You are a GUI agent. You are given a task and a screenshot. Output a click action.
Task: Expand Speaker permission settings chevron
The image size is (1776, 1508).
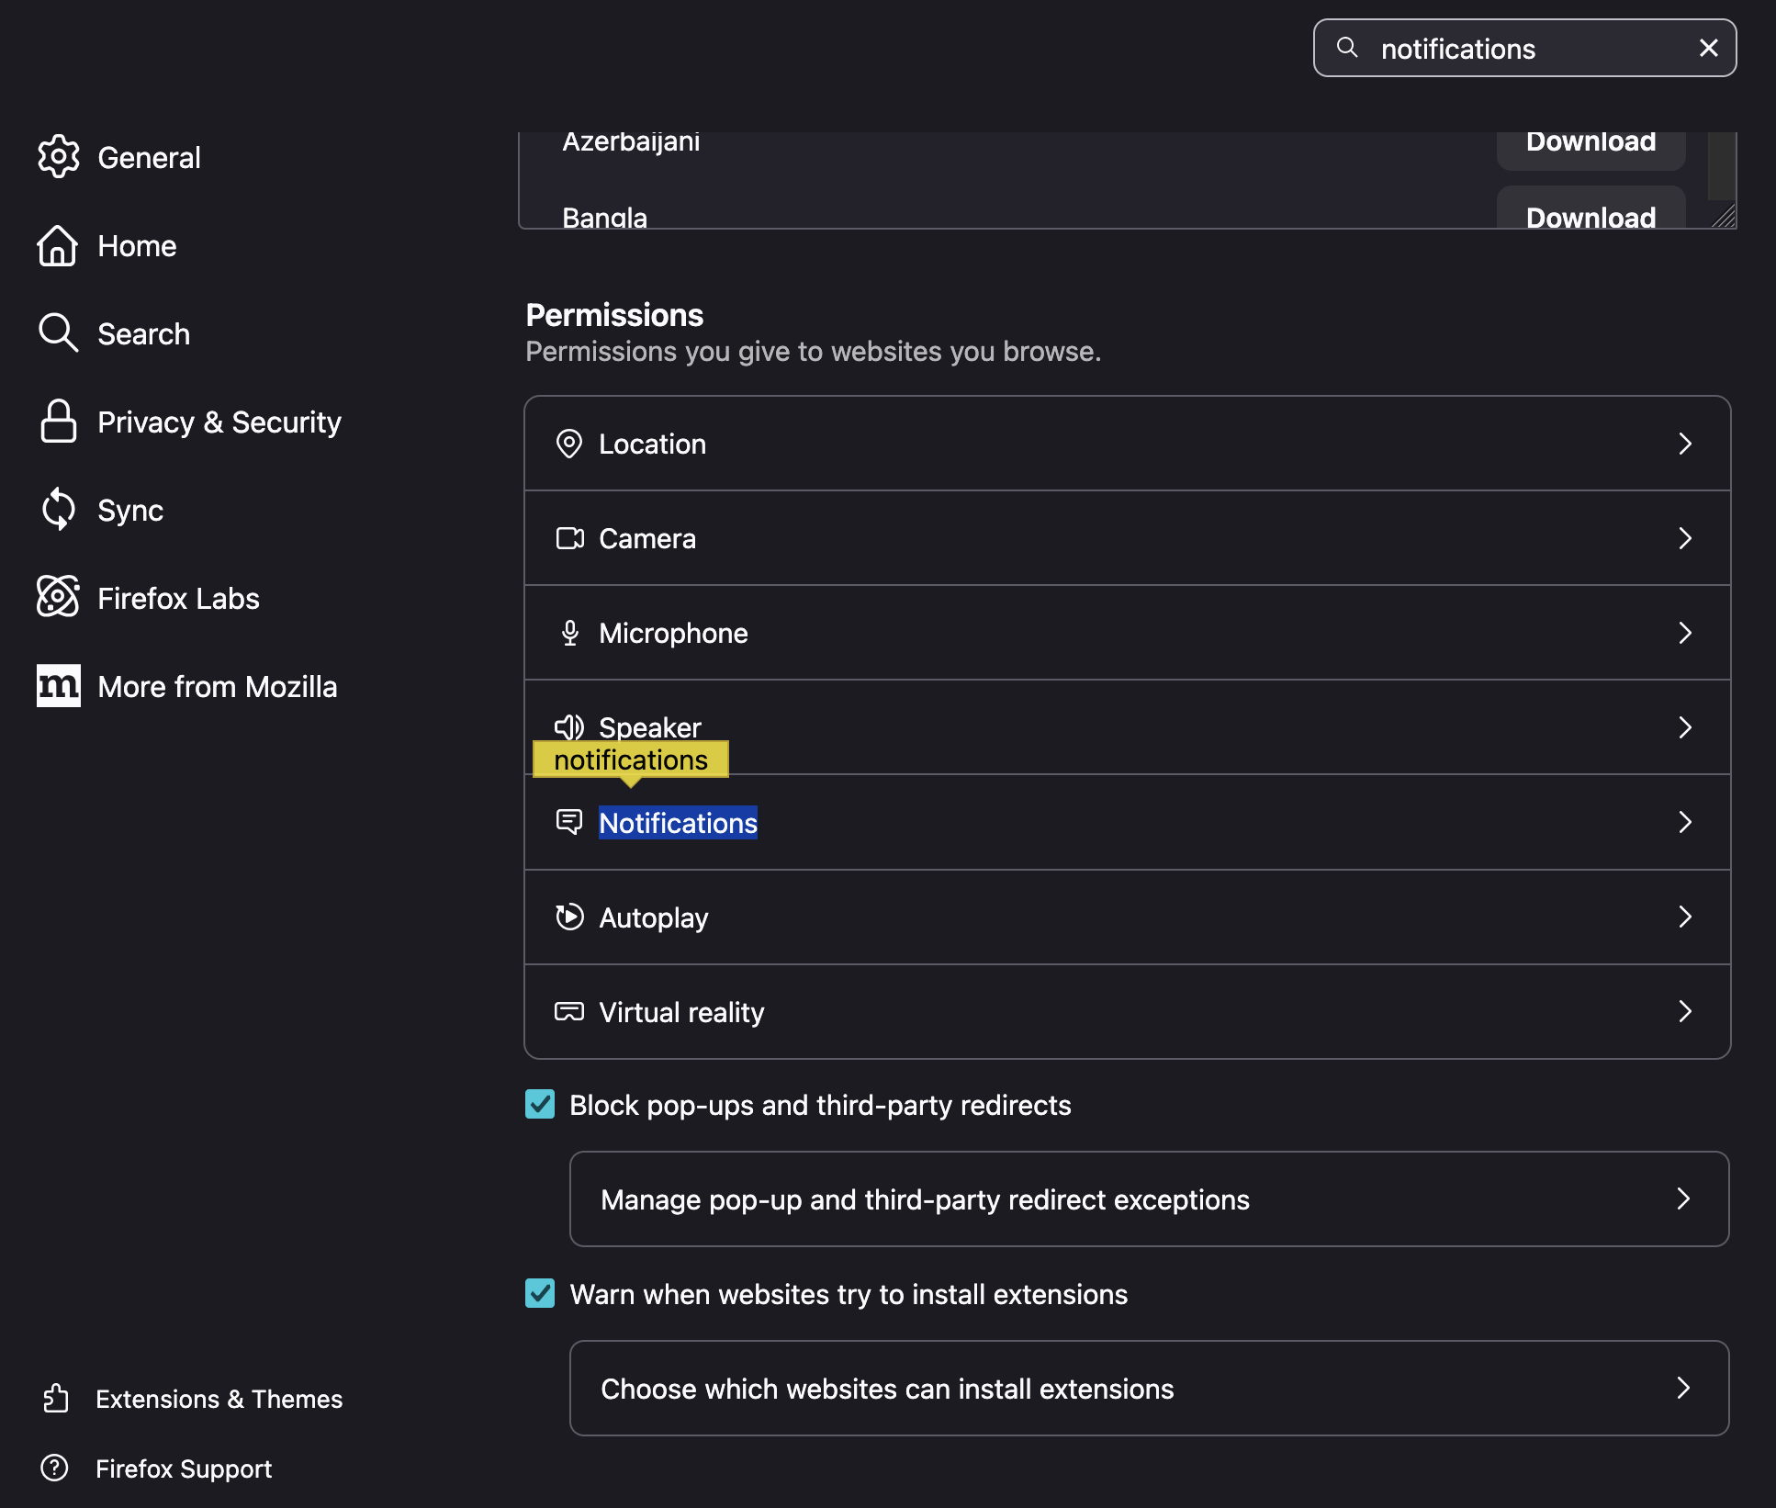tap(1684, 727)
